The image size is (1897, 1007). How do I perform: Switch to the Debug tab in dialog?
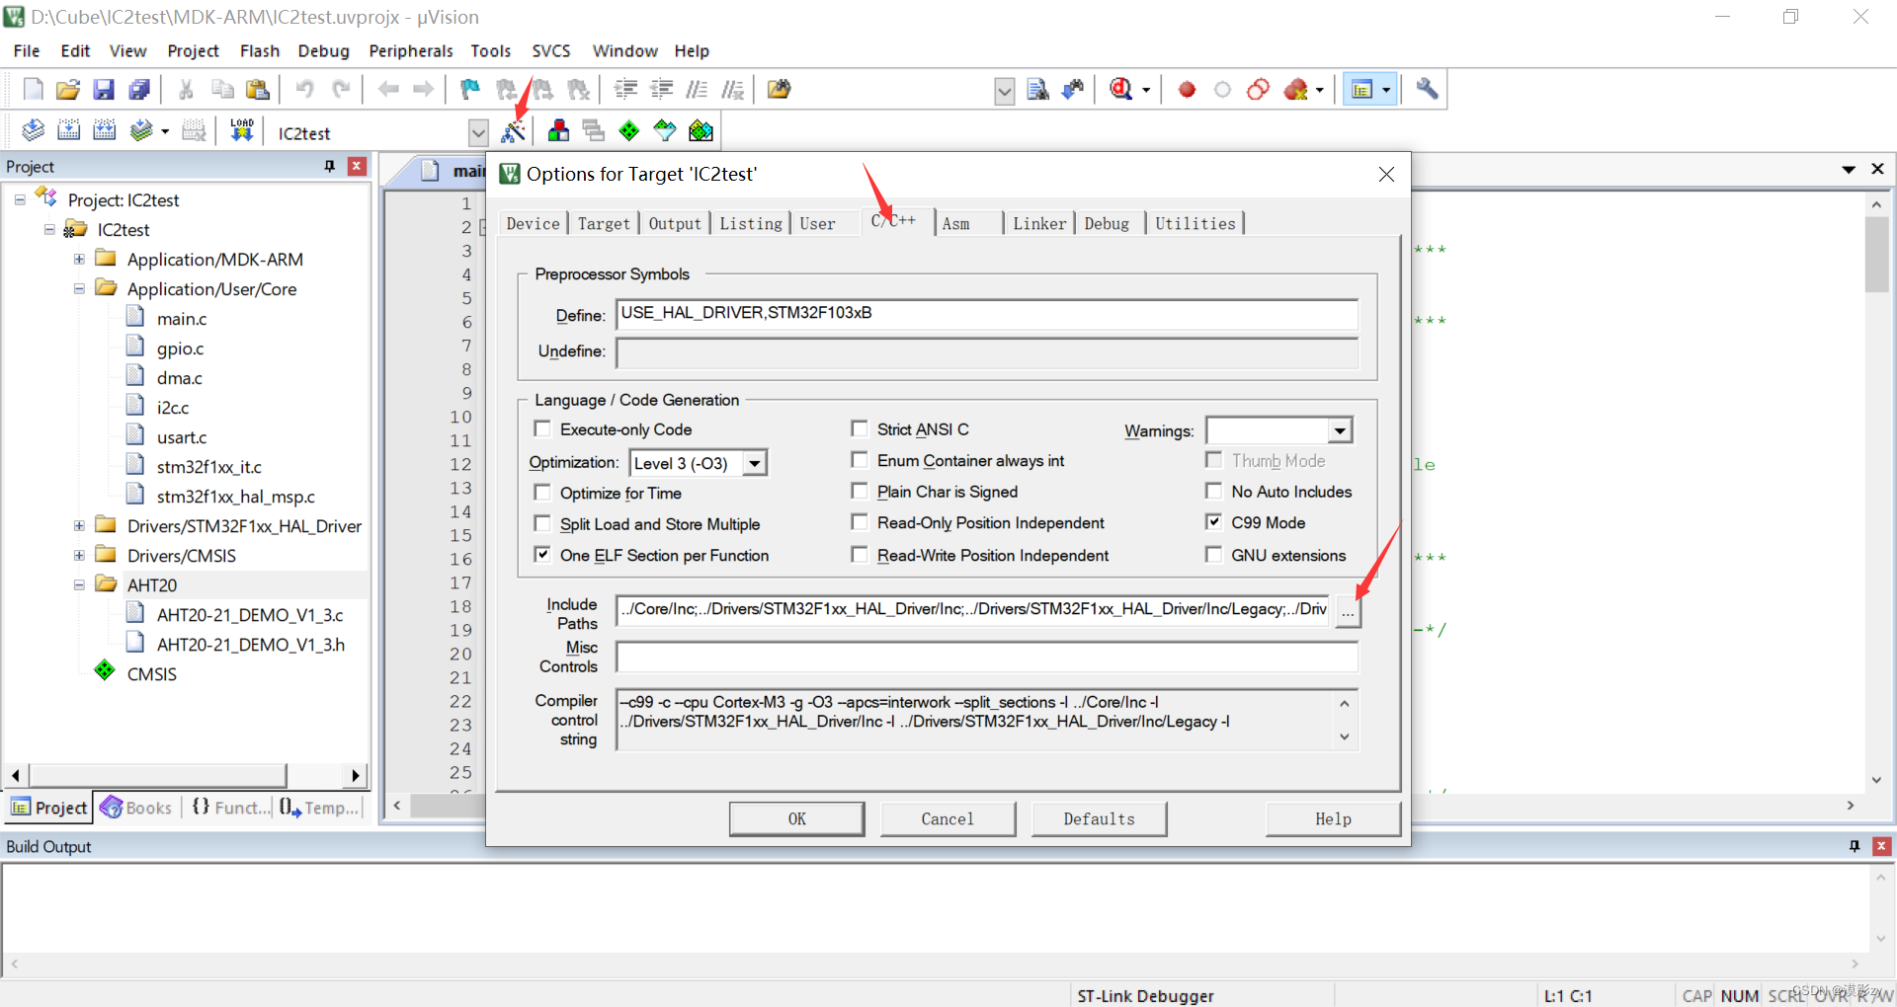click(1107, 224)
